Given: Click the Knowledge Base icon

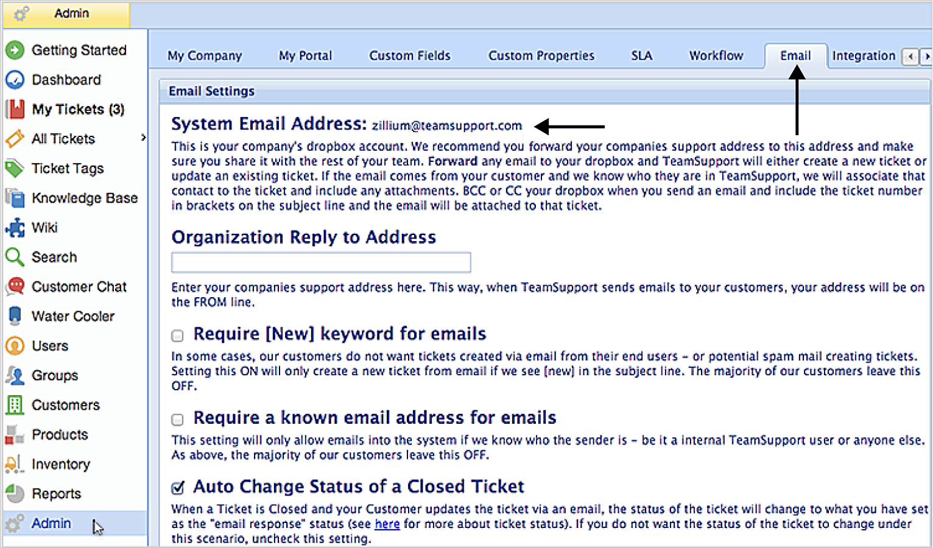Looking at the screenshot, I should click(15, 198).
